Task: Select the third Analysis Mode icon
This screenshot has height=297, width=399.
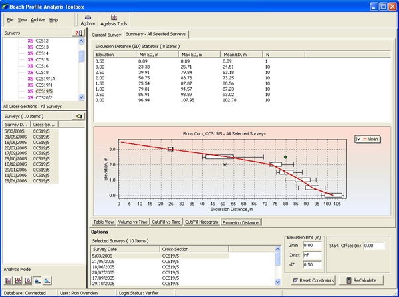Action: [27, 280]
